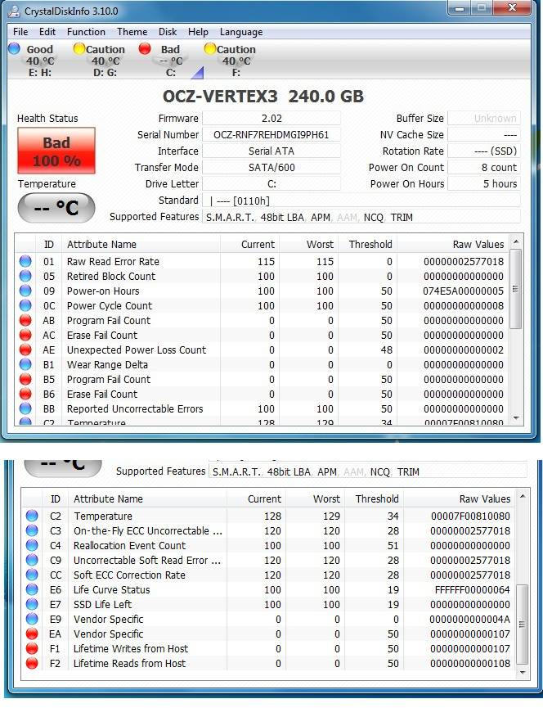Viewport: 543px width, 708px height.
Task: Click the Serial Number value field
Action: [271, 134]
